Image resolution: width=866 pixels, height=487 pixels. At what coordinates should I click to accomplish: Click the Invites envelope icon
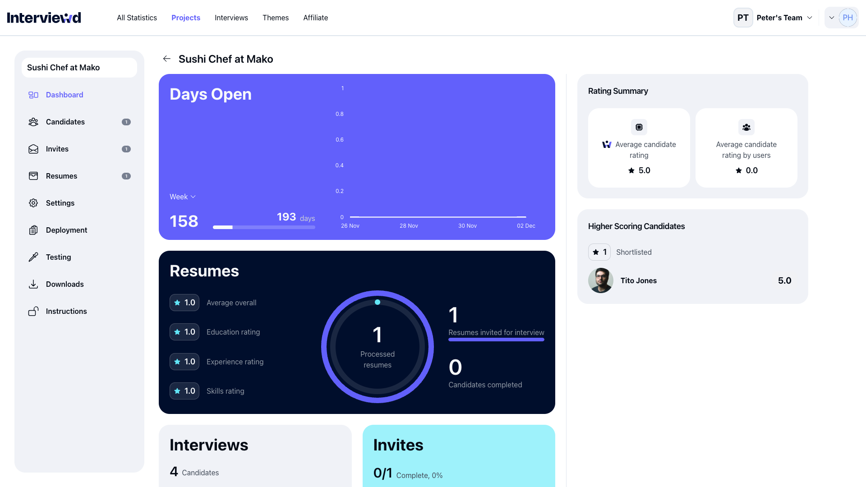click(33, 149)
